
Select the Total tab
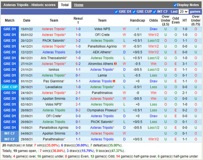65,5
